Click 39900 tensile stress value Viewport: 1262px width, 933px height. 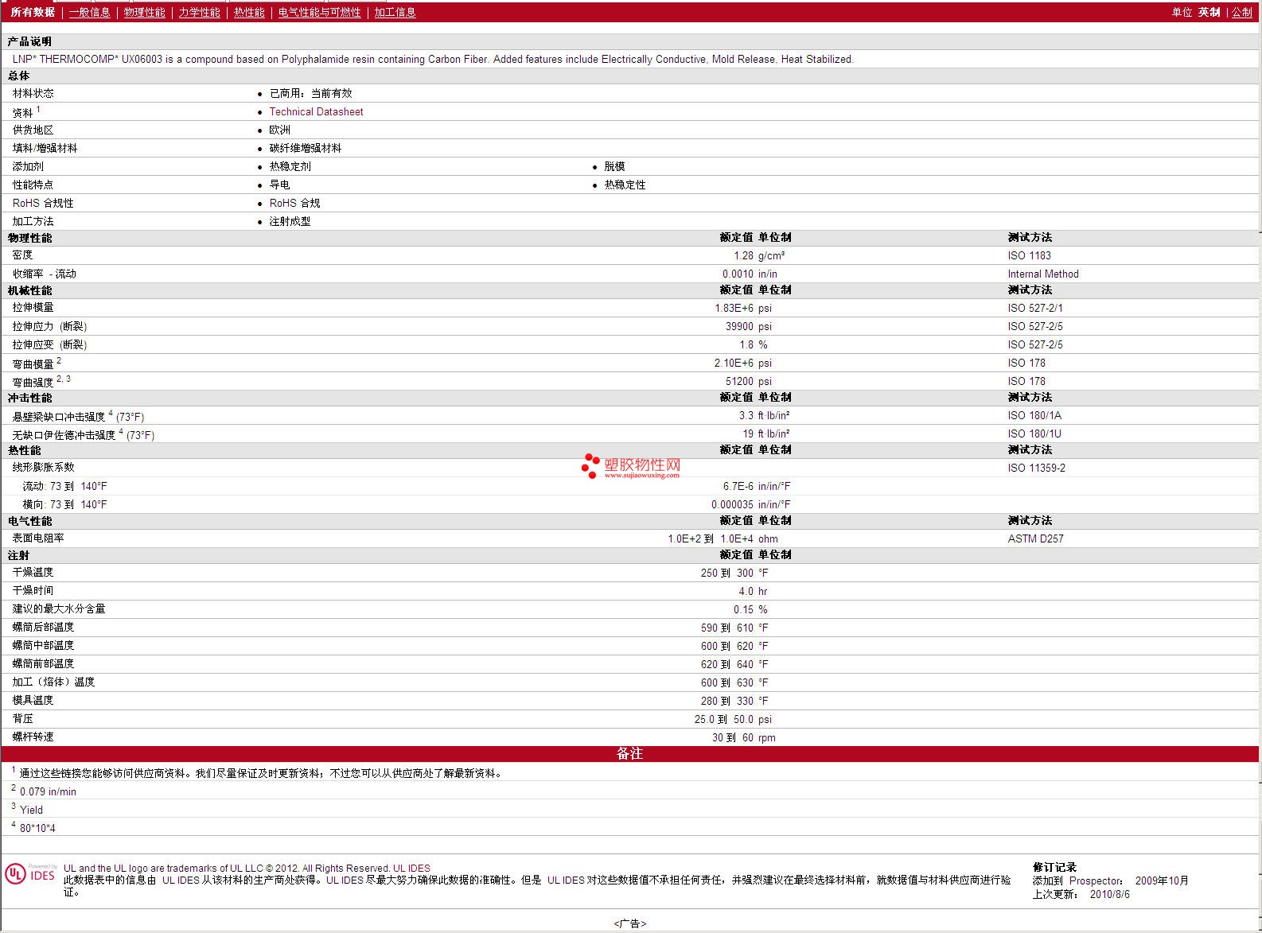pos(739,327)
